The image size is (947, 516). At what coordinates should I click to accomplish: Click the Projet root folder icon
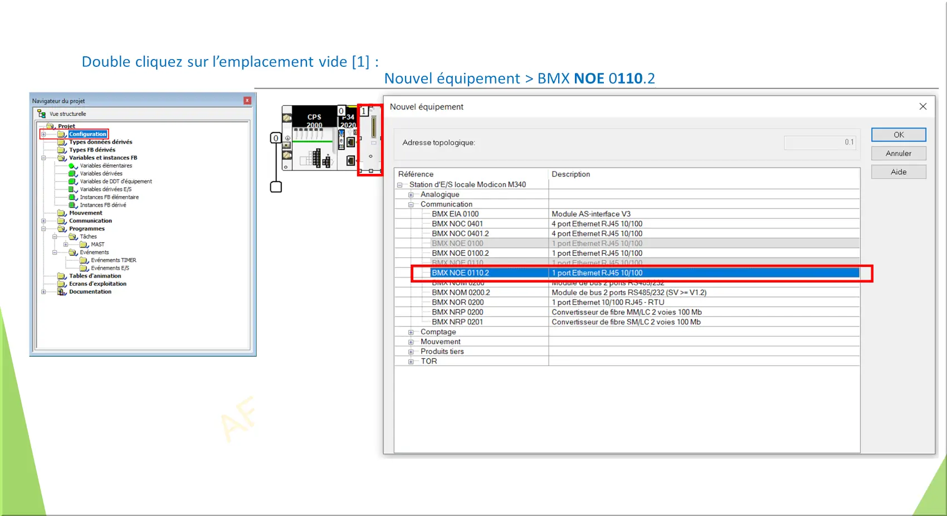[x=51, y=126]
